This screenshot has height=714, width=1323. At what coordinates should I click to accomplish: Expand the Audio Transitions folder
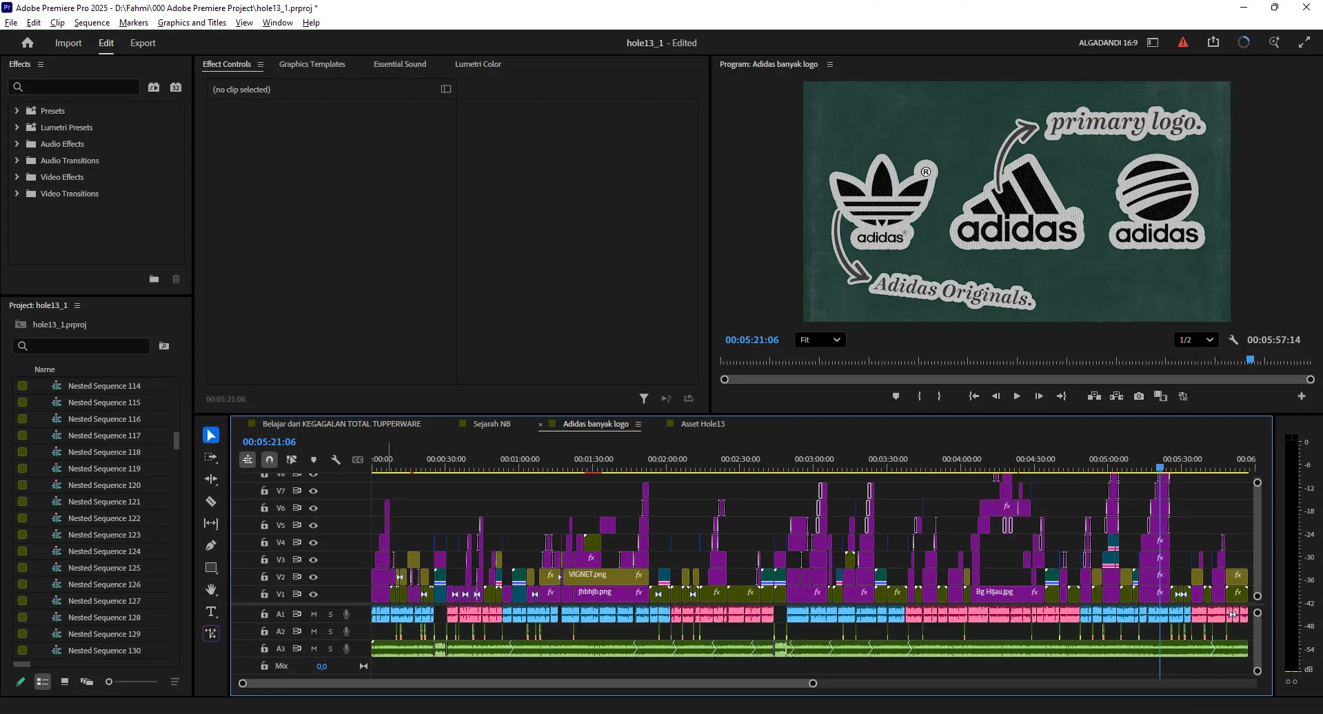[17, 160]
